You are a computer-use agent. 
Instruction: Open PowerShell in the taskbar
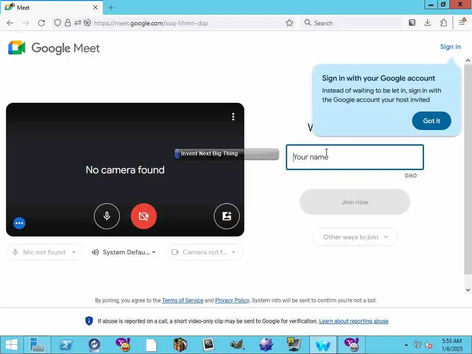(66, 345)
